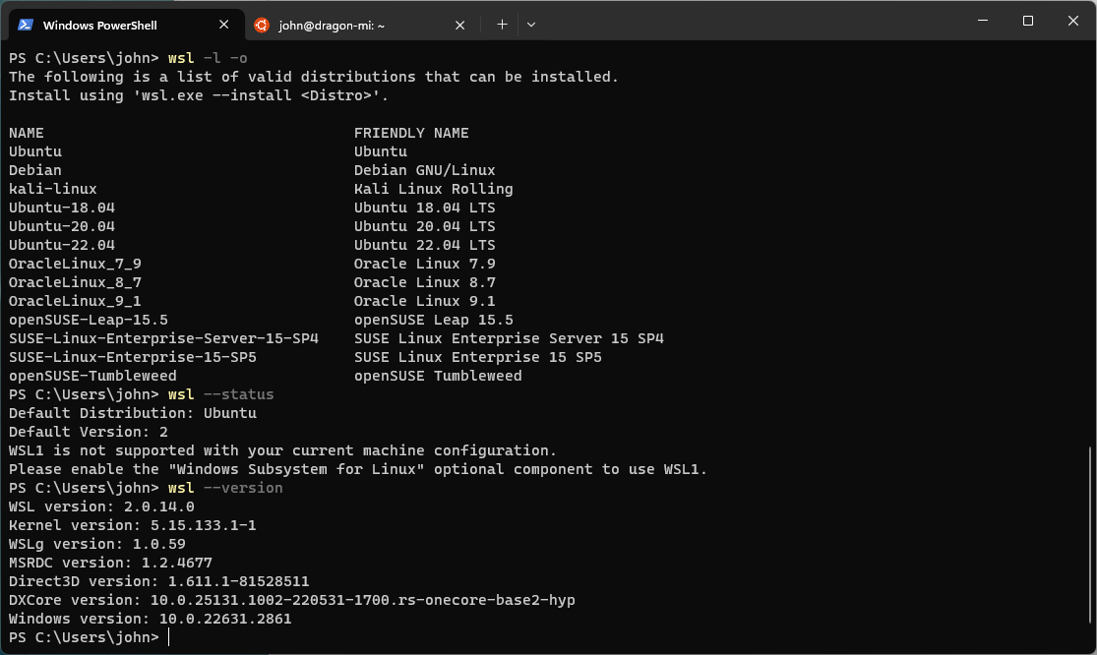The height and width of the screenshot is (655, 1097).
Task: Close the Windows Terminal window
Action: [1071, 21]
